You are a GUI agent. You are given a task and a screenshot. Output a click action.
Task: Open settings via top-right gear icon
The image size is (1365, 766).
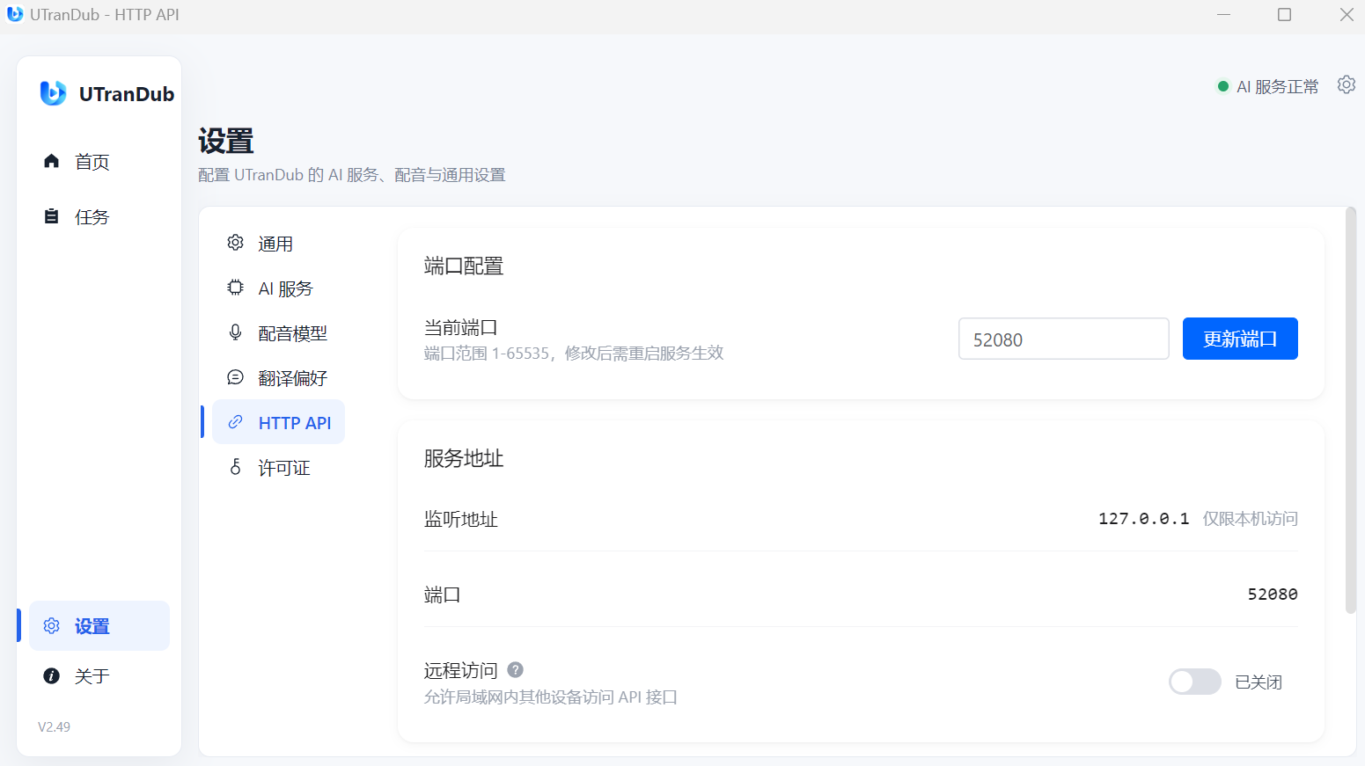click(1346, 85)
